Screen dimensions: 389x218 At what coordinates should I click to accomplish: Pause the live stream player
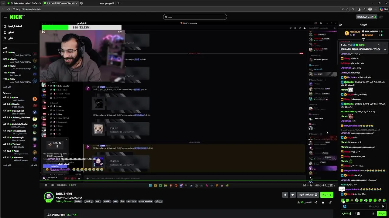pos(46,185)
